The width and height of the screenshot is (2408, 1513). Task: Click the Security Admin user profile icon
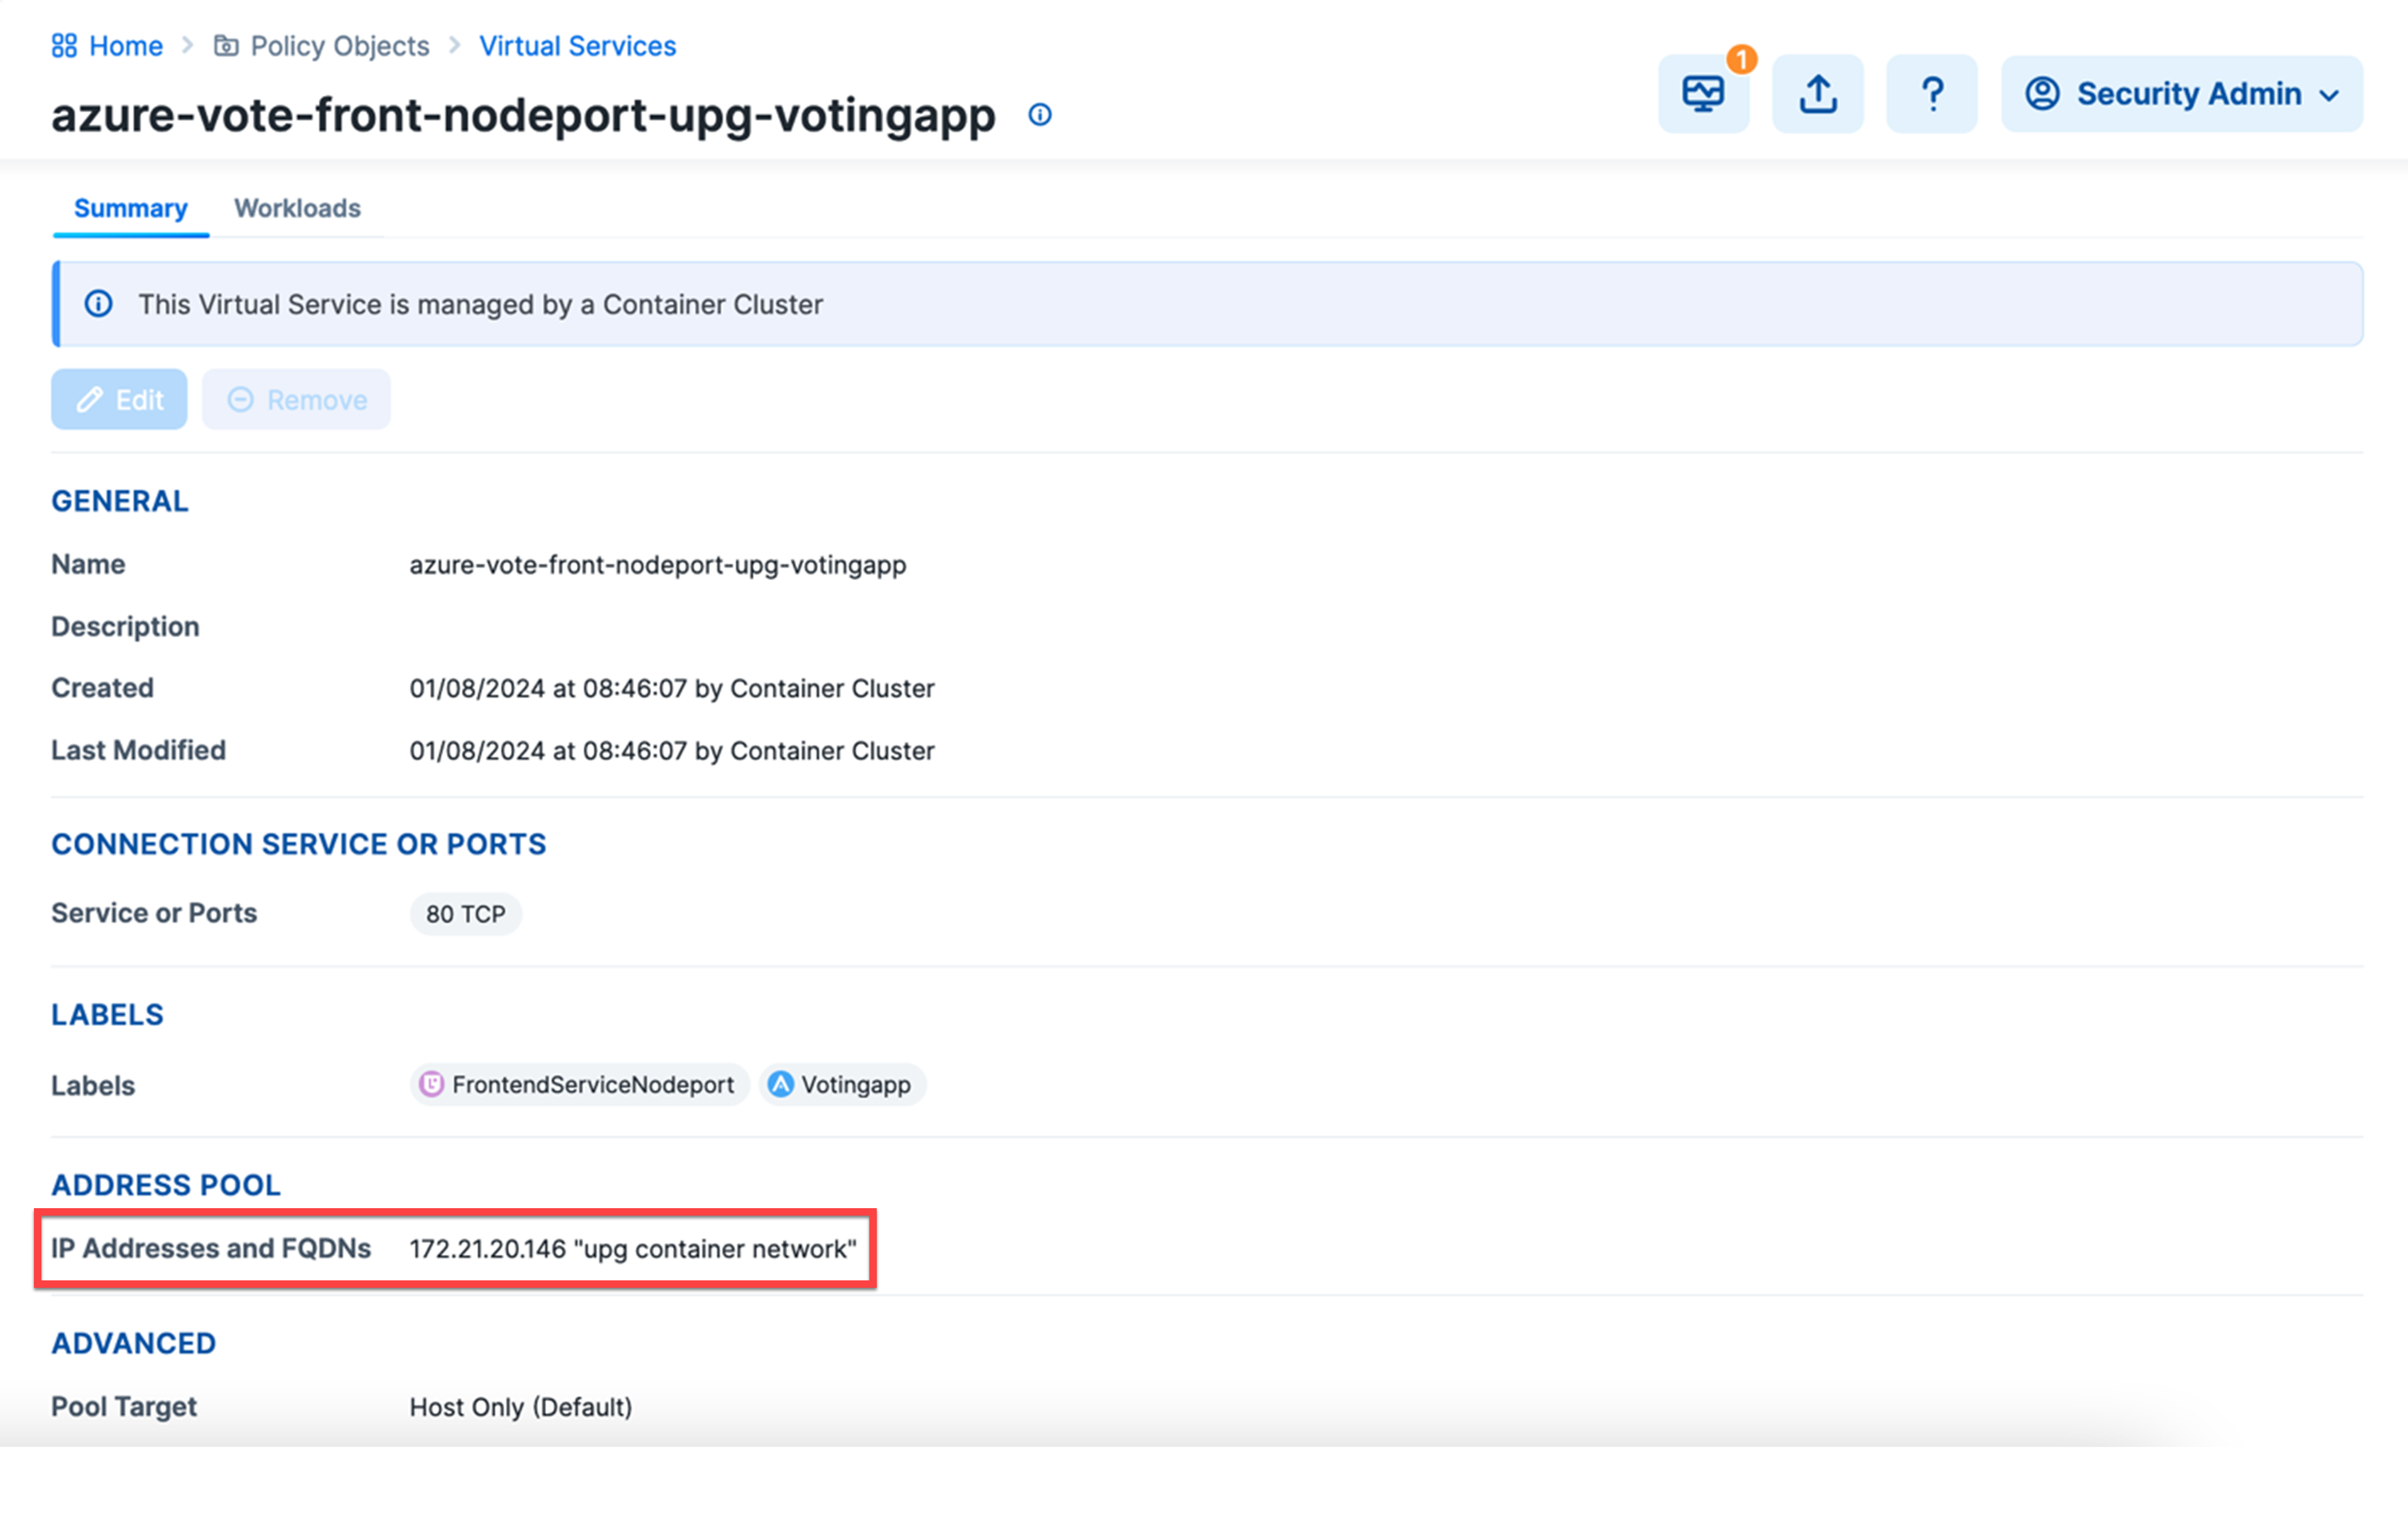point(2043,94)
